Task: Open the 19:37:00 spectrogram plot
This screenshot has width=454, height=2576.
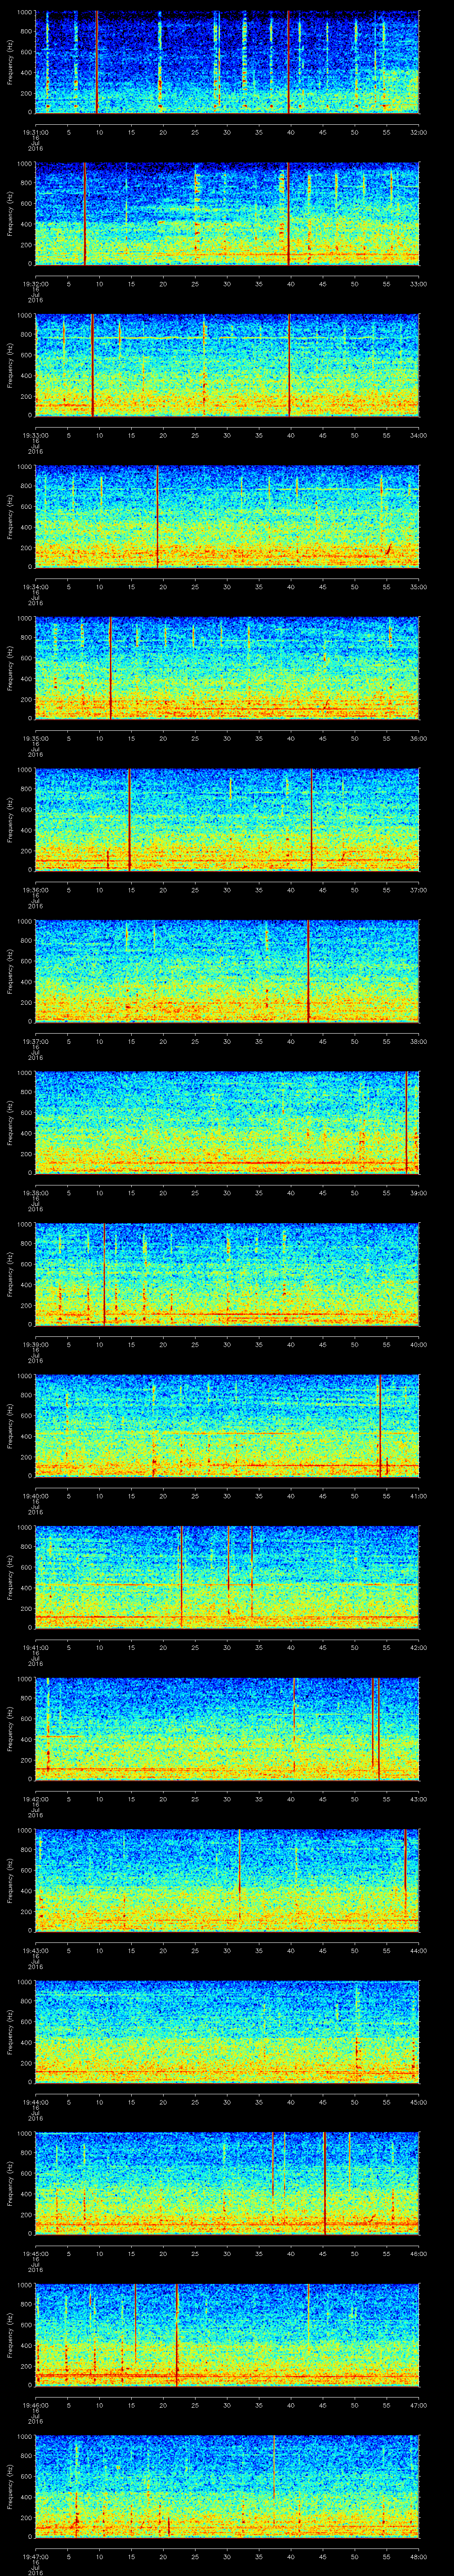Action: (227, 971)
